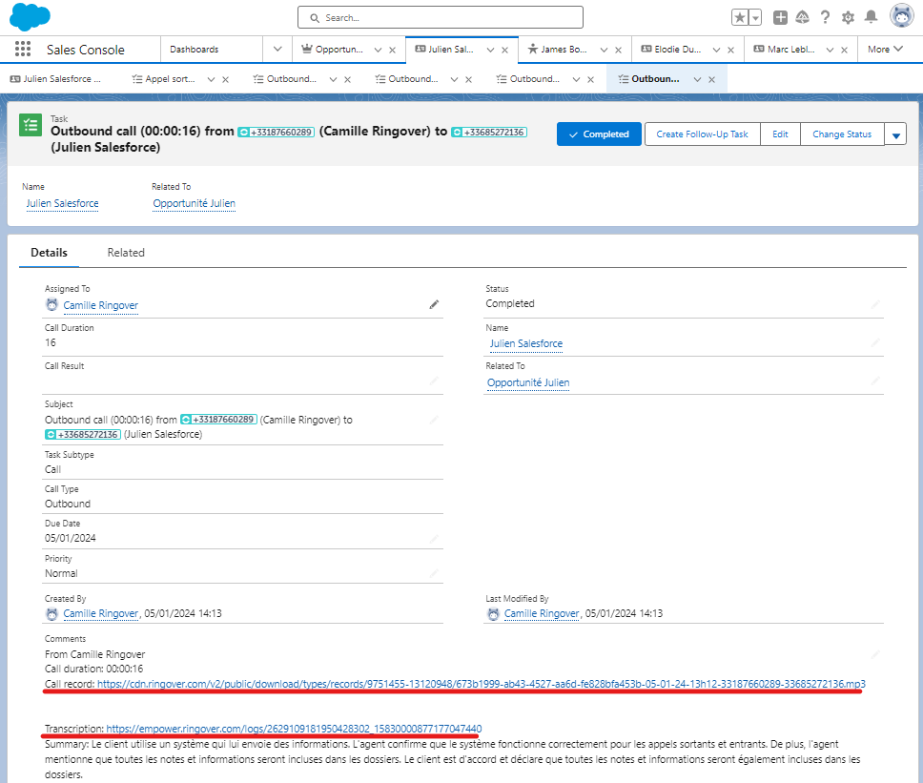
Task: Close the Elodie Du... workspace tab
Action: pyautogui.click(x=730, y=50)
